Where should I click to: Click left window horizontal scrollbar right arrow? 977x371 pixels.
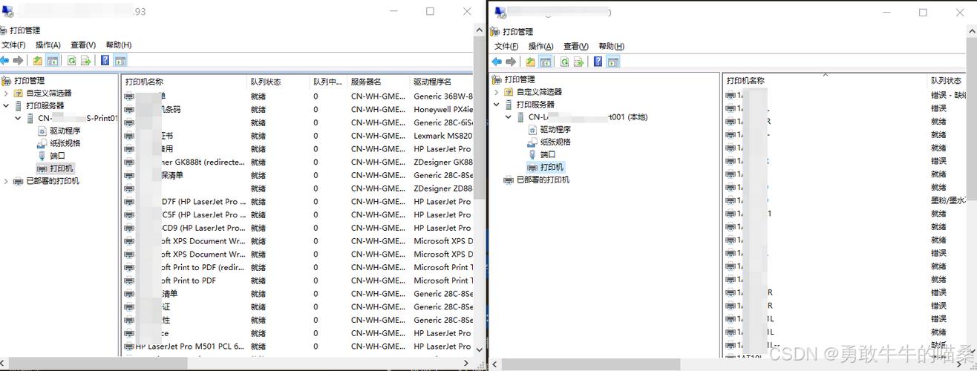coord(467,364)
